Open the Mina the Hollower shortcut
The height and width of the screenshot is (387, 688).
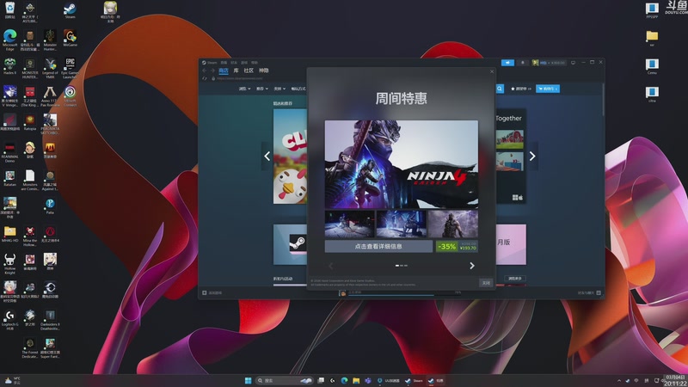[x=30, y=236]
